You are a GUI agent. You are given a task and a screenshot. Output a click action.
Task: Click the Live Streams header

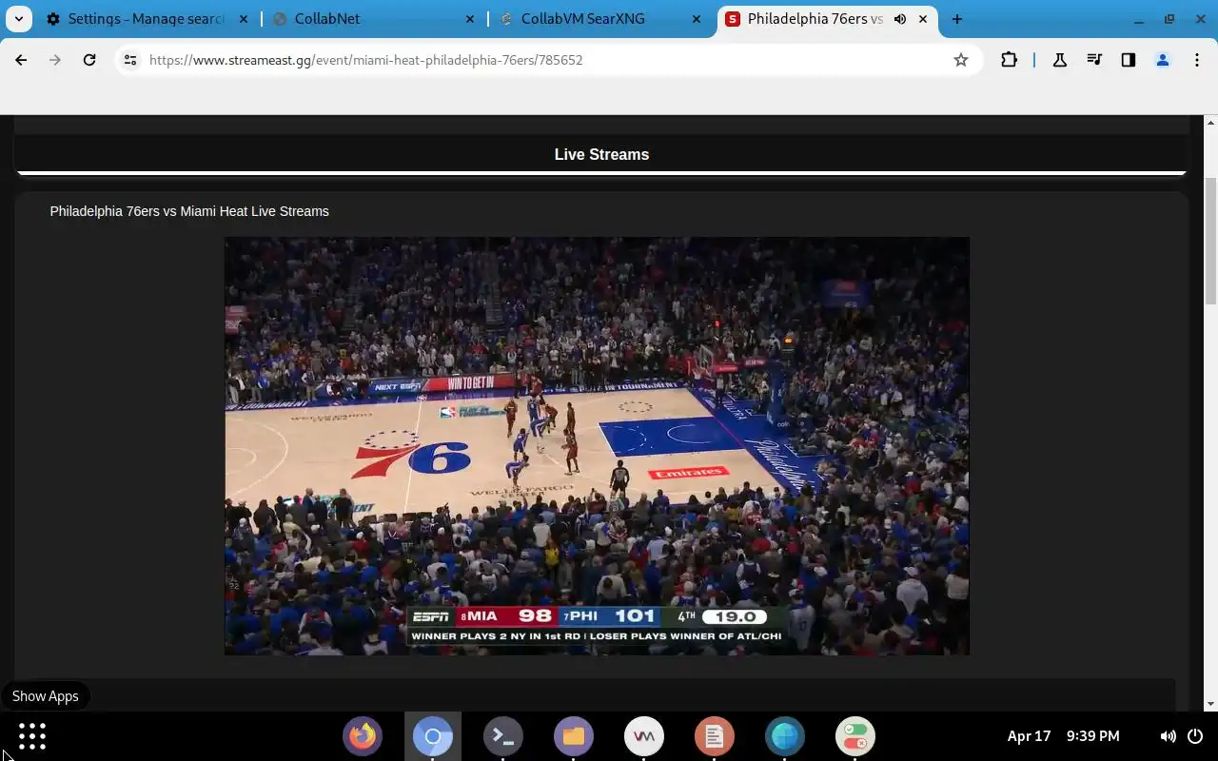tap(601, 154)
